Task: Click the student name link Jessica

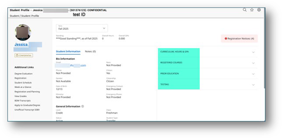Action: [21, 44]
